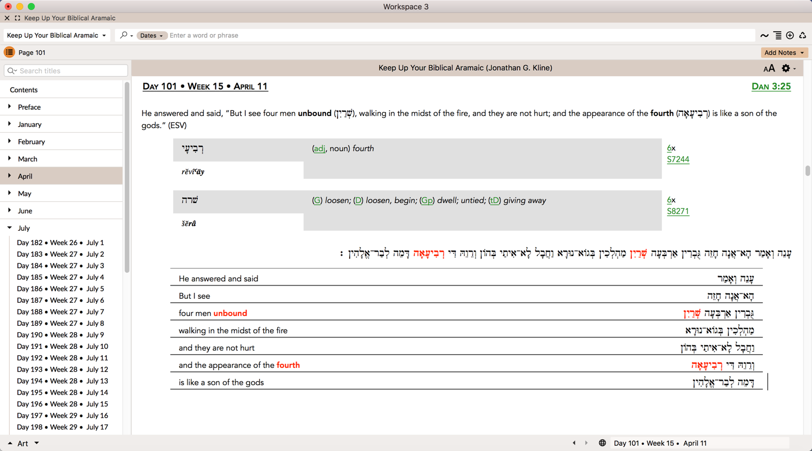Expand the March section
Screen dimensions: 812x451
coord(9,159)
